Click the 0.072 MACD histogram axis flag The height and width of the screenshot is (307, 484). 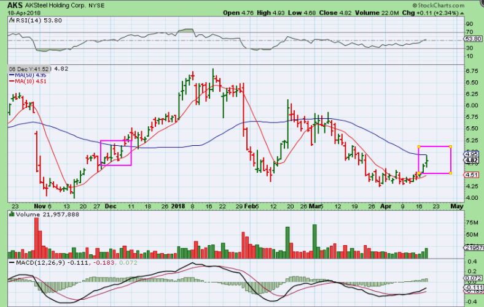(x=474, y=278)
